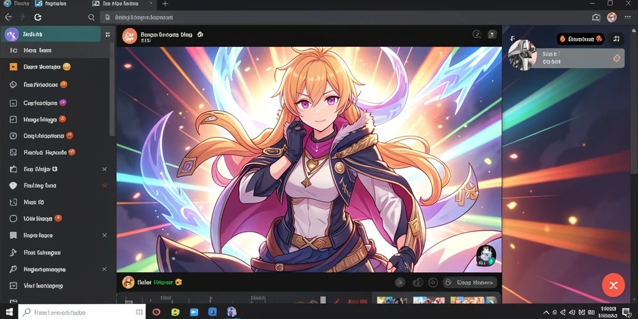The width and height of the screenshot is (638, 319).
Task: Select the first thumbnail in the bottom strip
Action: [391, 300]
